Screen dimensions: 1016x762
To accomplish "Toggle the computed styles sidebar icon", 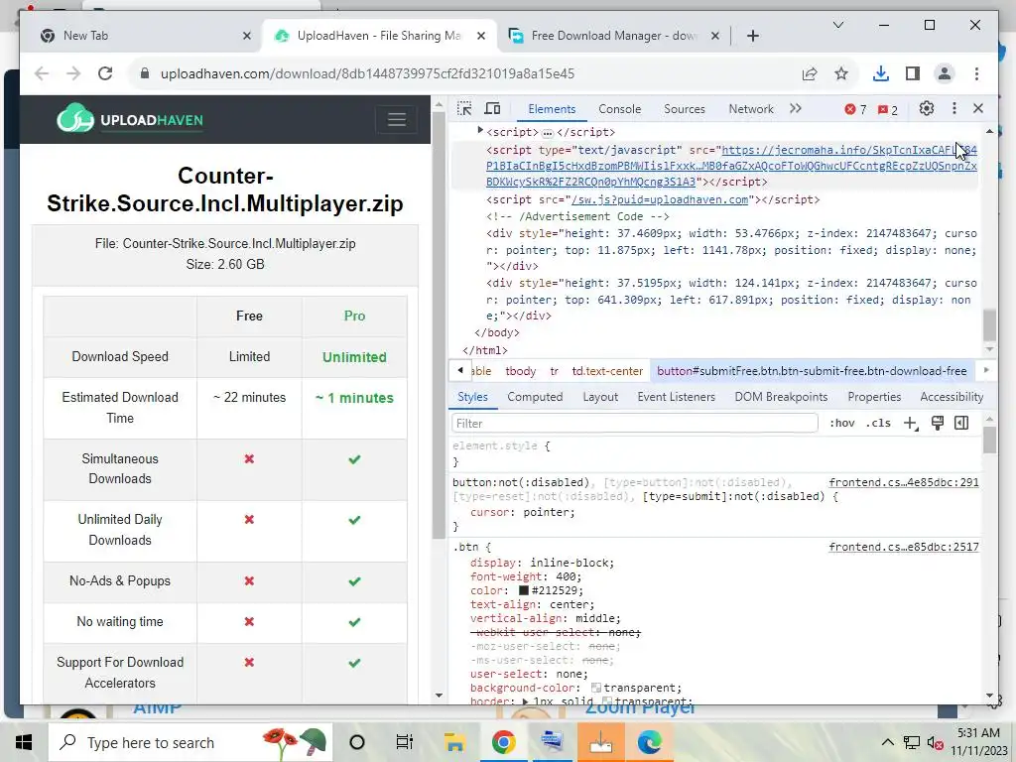I will 961,423.
